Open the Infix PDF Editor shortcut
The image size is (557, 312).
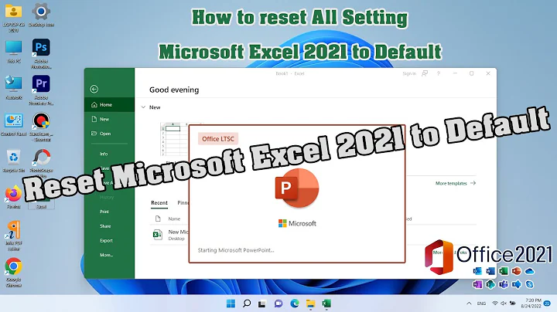(13, 236)
